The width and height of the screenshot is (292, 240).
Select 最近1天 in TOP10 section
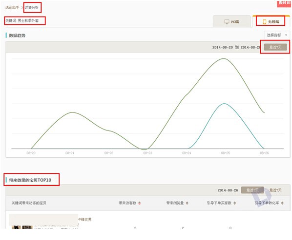point(252,190)
